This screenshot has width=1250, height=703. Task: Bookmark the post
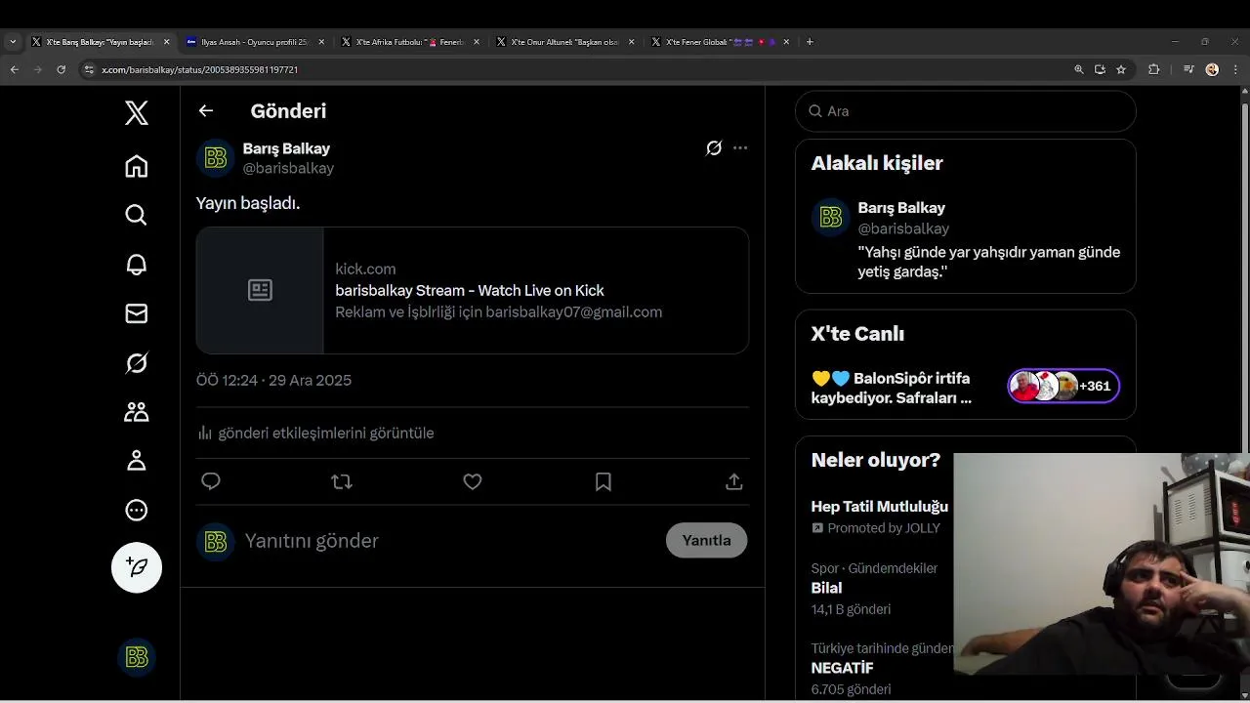click(604, 481)
